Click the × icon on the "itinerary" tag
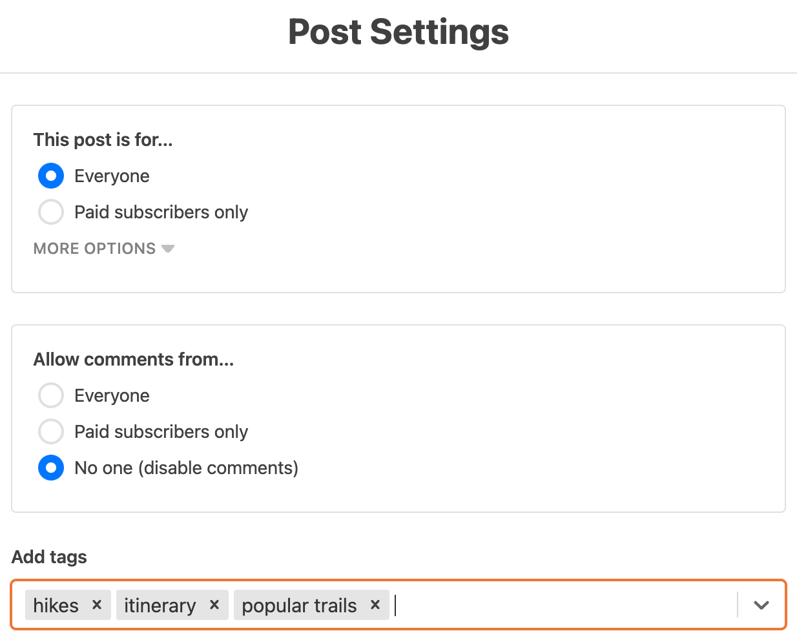 coord(214,605)
